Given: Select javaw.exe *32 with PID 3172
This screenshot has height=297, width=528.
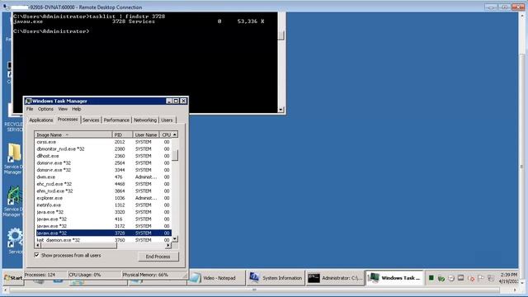Looking at the screenshot, I should (103, 226).
